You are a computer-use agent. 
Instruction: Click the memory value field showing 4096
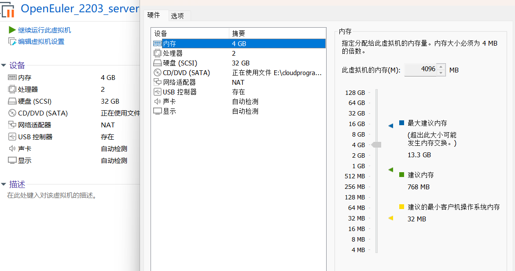click(421, 70)
